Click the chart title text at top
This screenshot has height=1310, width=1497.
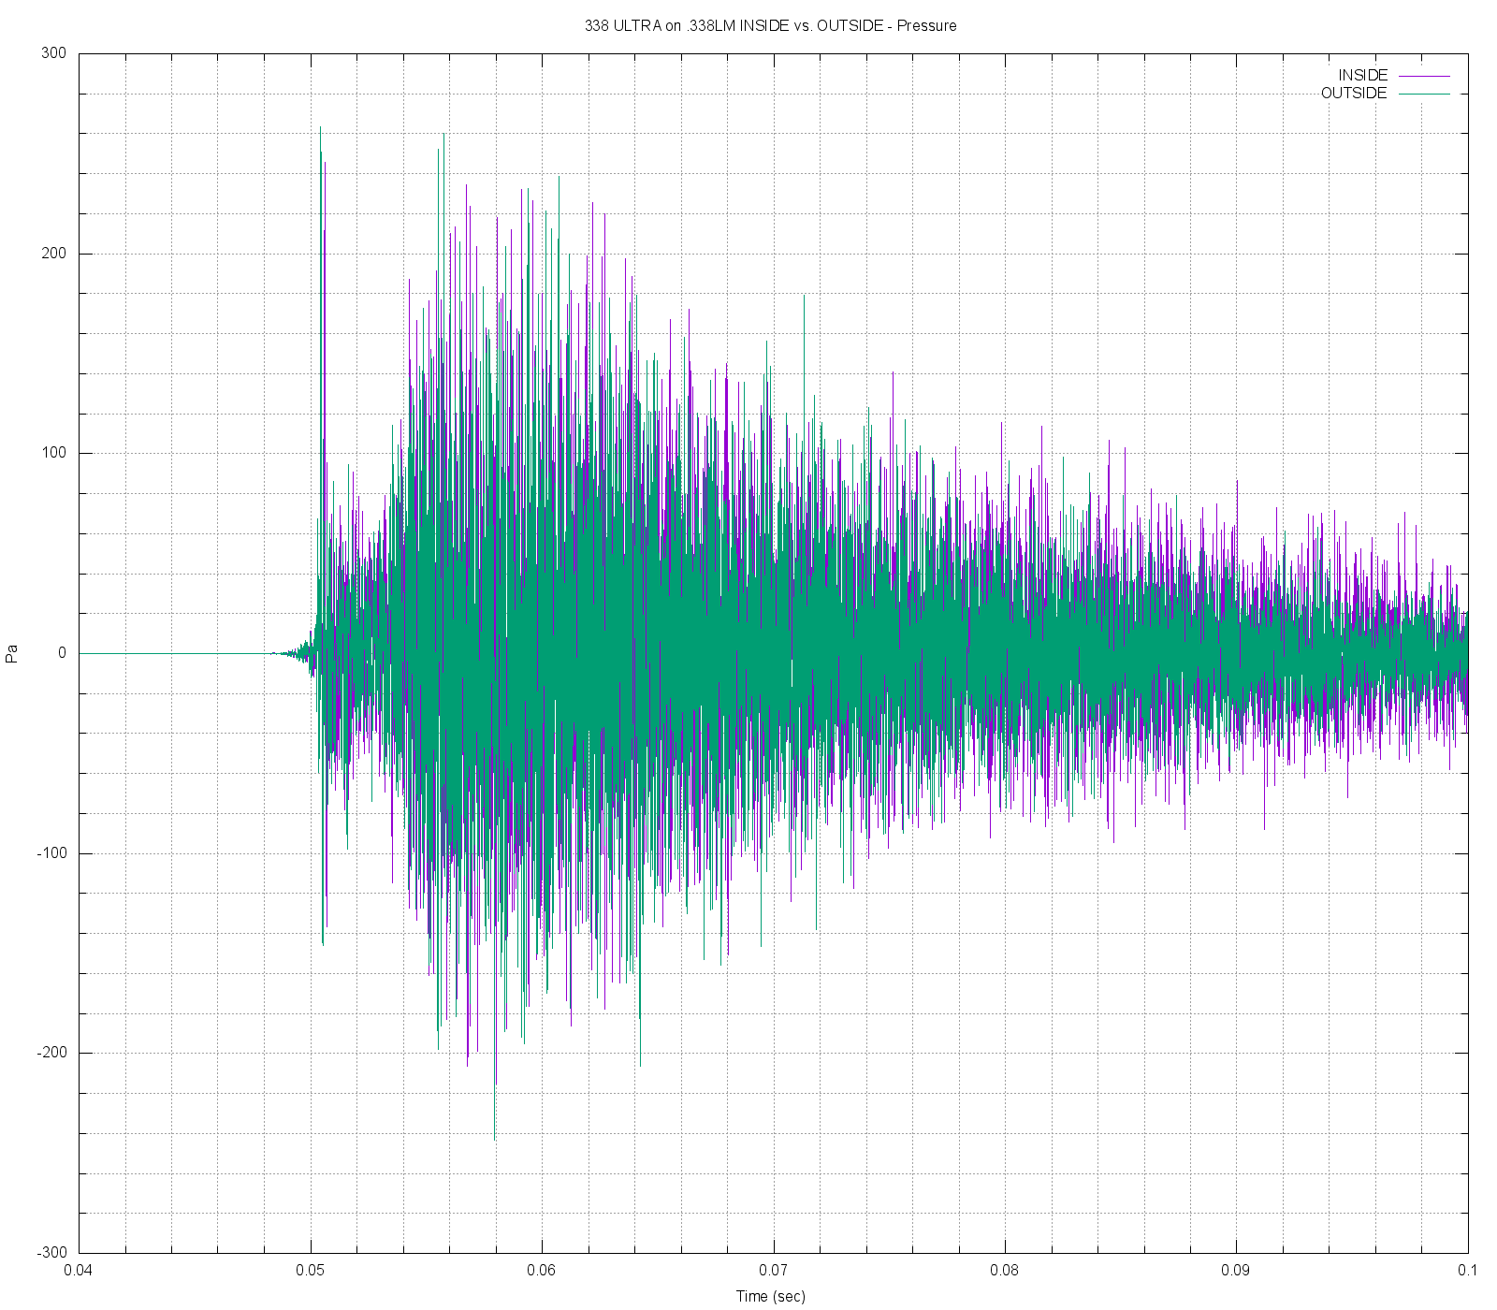pos(770,26)
